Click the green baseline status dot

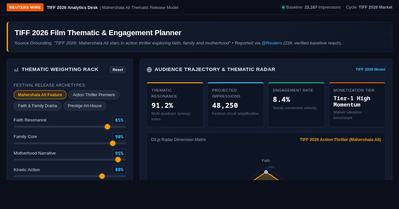pos(283,7)
